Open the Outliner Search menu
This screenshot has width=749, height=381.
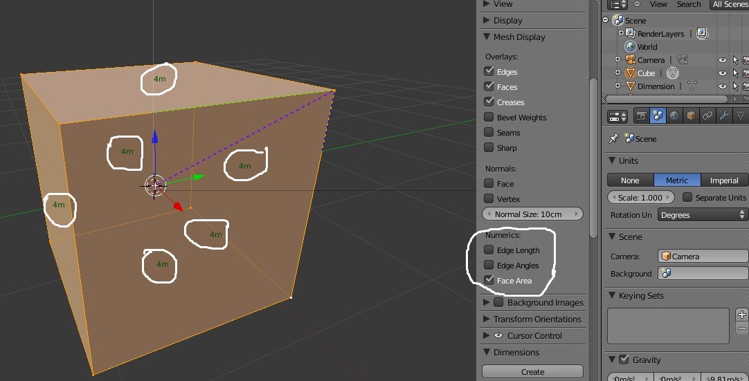688,4
